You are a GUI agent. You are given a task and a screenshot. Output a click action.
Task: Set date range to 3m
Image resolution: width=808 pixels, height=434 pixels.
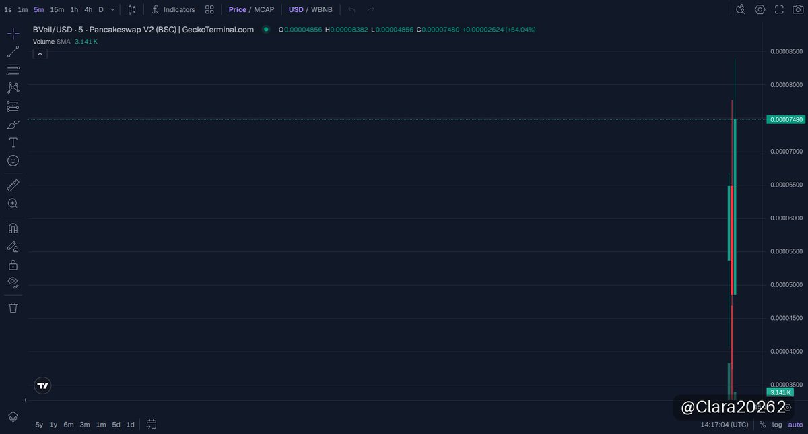tap(85, 425)
